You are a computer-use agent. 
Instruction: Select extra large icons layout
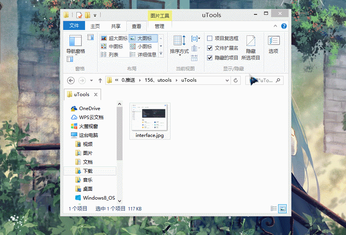(114, 38)
